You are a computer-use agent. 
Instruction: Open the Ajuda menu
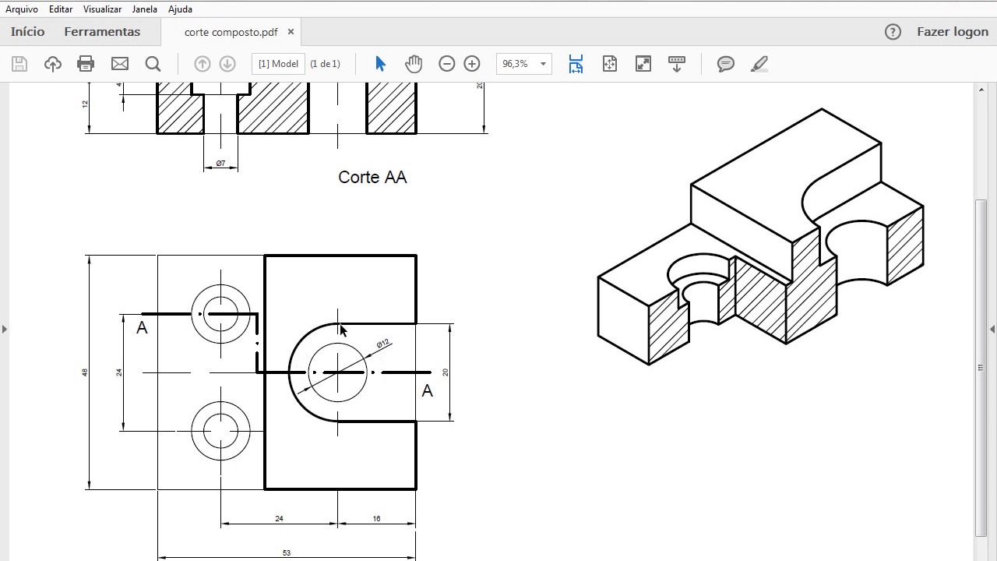click(180, 9)
